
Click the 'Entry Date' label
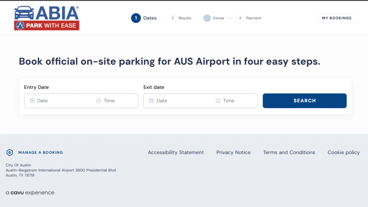pos(37,87)
